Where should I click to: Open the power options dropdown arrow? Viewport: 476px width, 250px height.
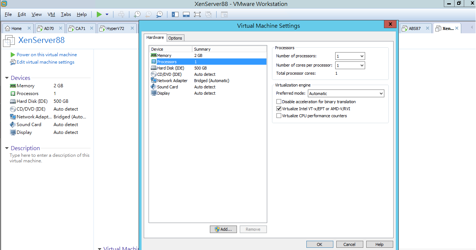(107, 14)
